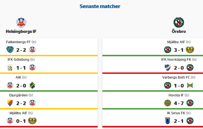Click the Helsingborg vs Mjällby 0-1 score

(21, 121)
